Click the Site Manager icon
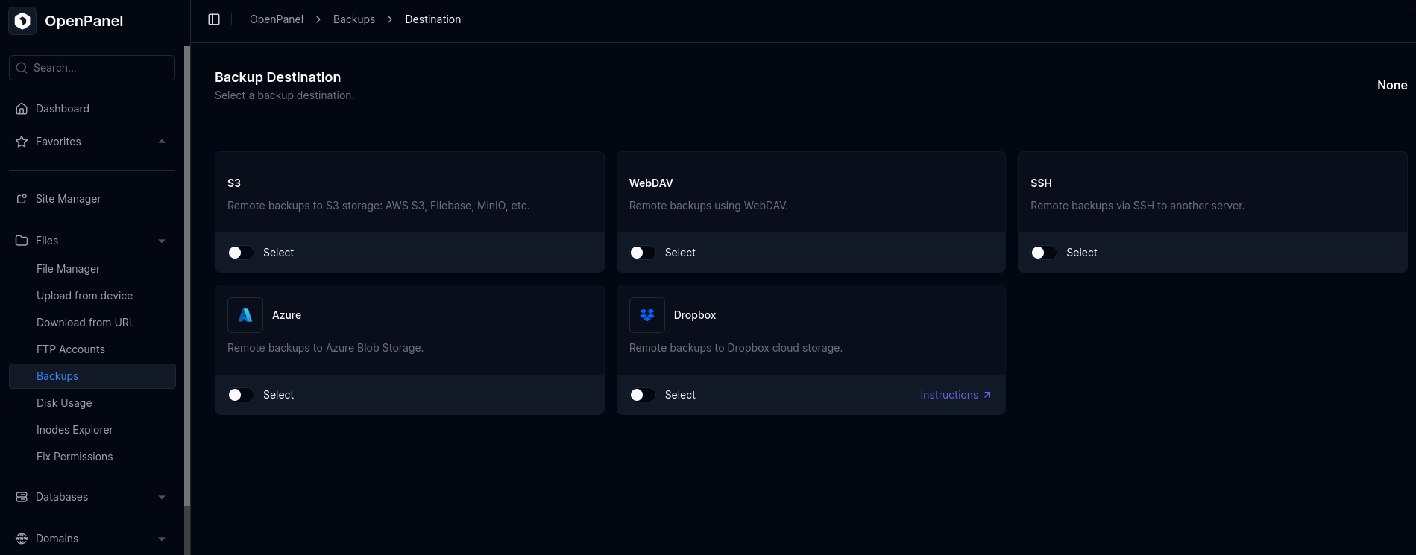Image resolution: width=1416 pixels, height=555 pixels. point(22,199)
